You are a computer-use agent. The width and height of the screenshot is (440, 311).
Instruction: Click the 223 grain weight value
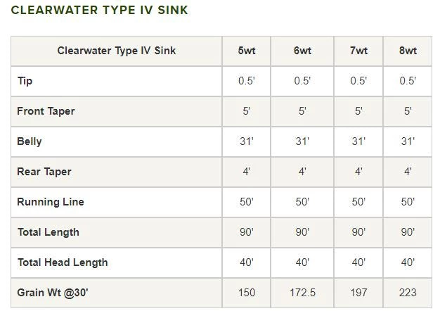(x=408, y=292)
